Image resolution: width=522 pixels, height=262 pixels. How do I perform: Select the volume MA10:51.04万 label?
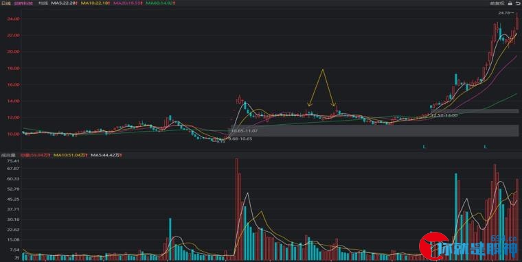[71, 155]
